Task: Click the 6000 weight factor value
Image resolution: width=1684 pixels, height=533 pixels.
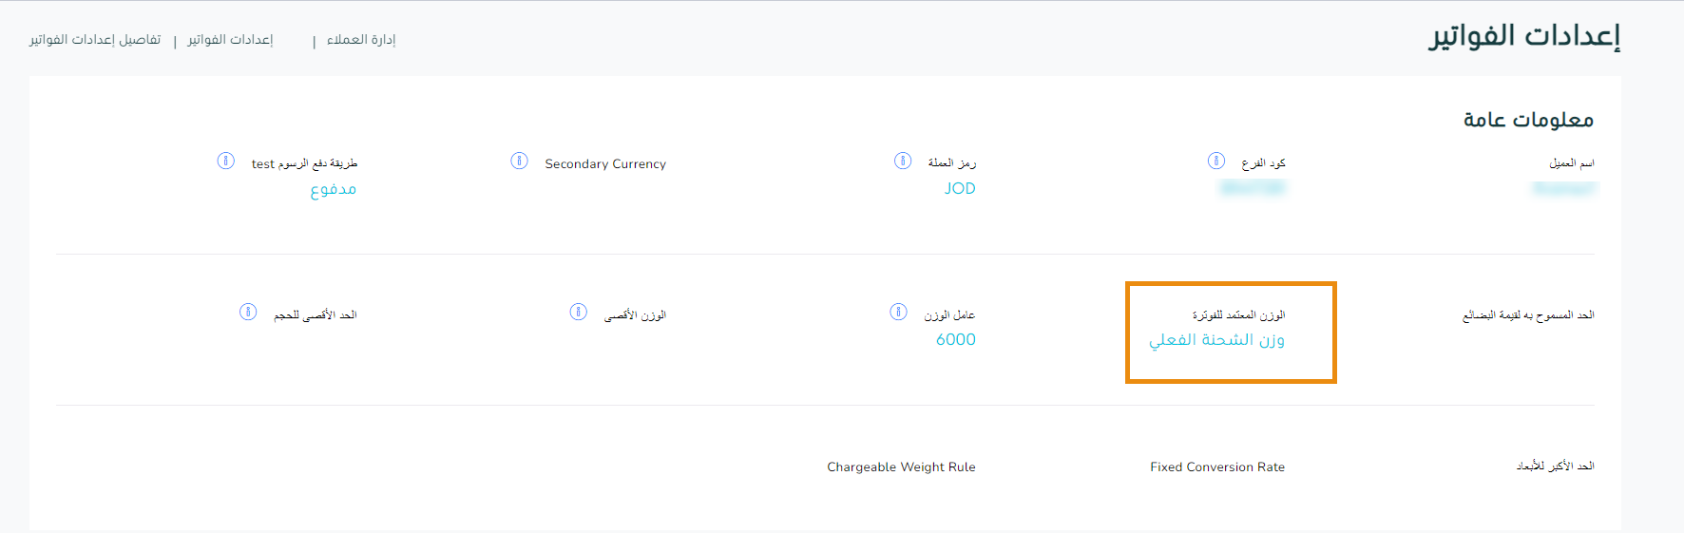Action: tap(956, 339)
